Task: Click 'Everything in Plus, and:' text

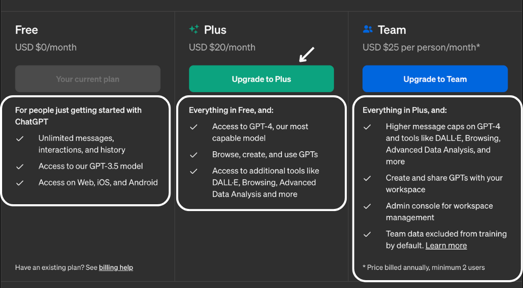Action: click(x=405, y=110)
